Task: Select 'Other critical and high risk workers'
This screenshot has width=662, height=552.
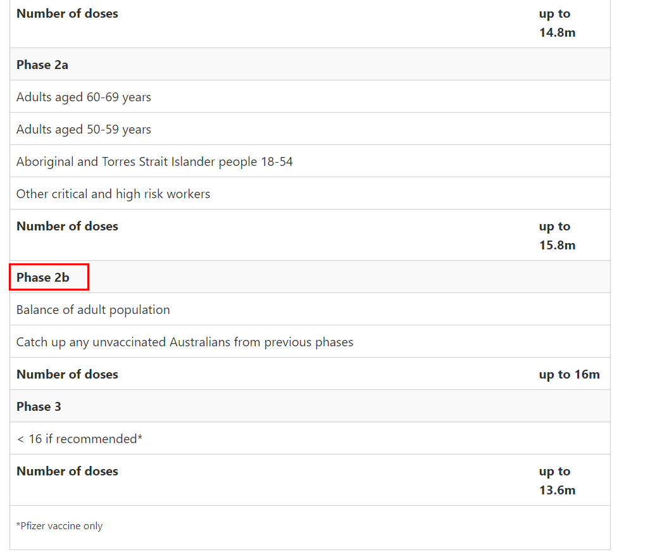Action: [x=113, y=194]
